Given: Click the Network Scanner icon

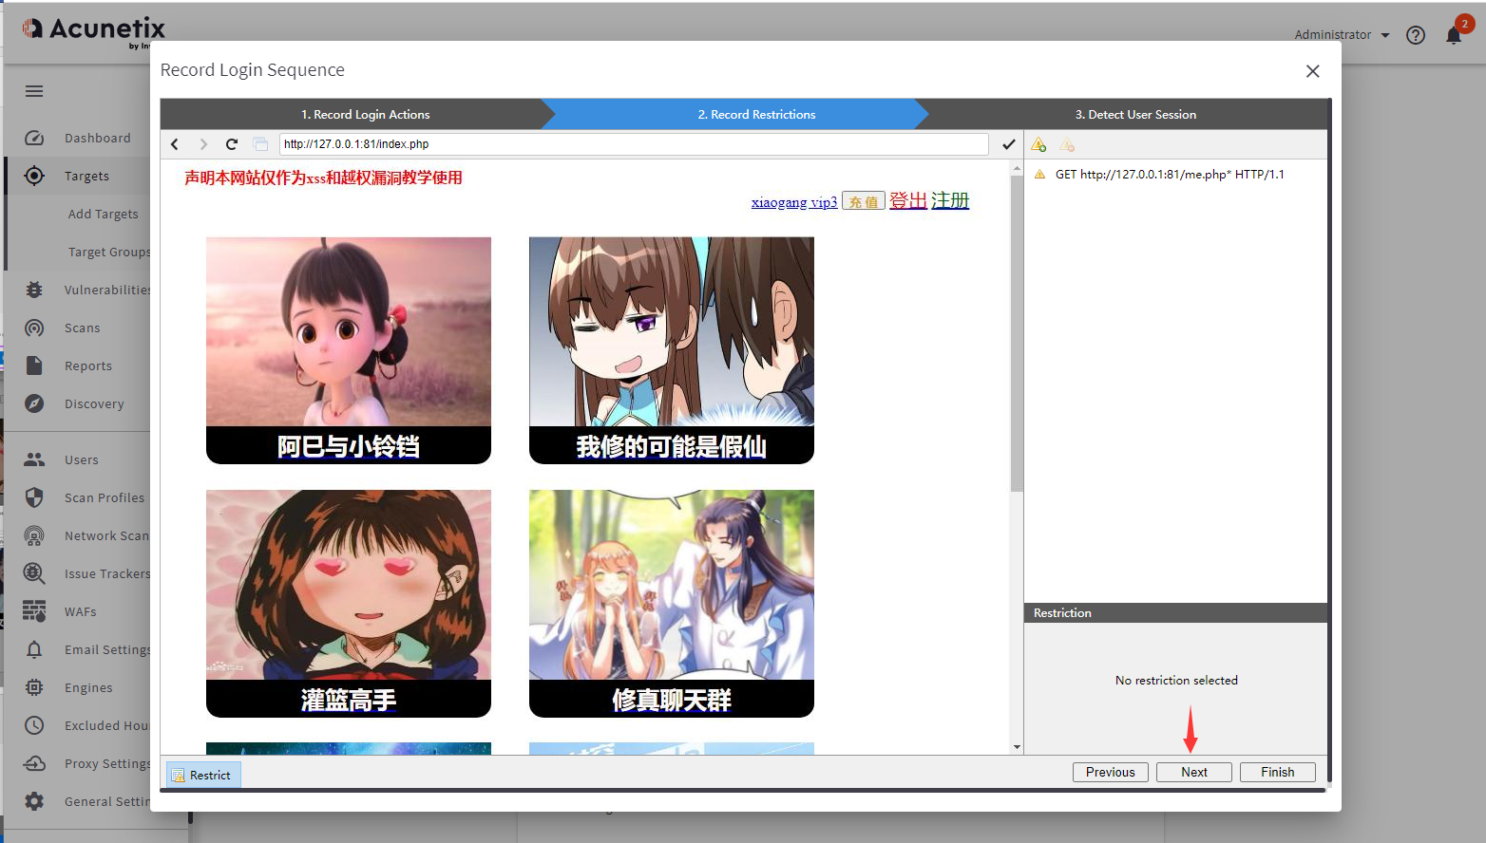Looking at the screenshot, I should pyautogui.click(x=34, y=535).
